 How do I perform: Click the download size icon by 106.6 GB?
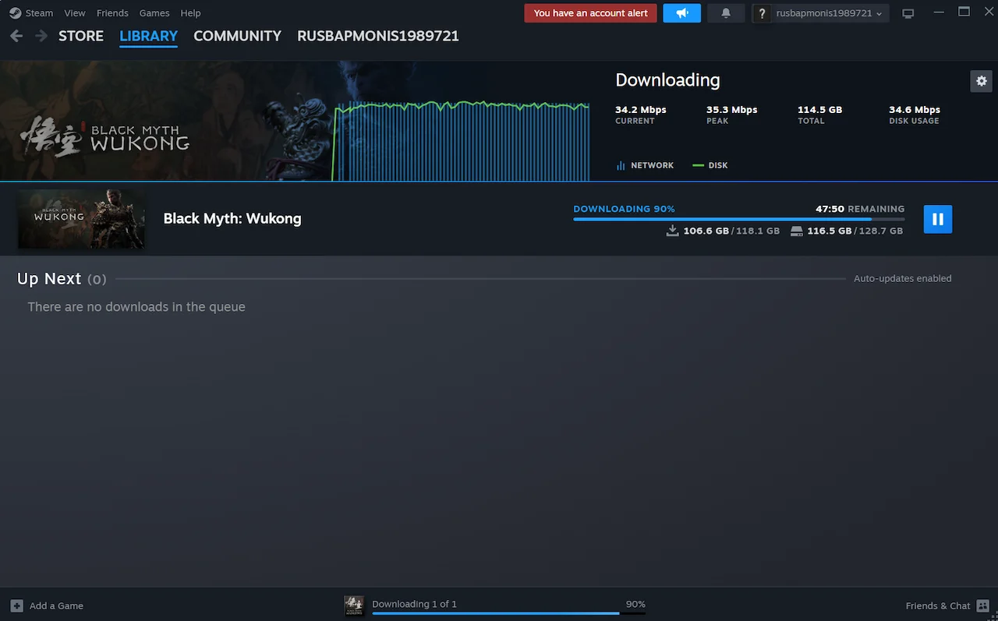672,231
